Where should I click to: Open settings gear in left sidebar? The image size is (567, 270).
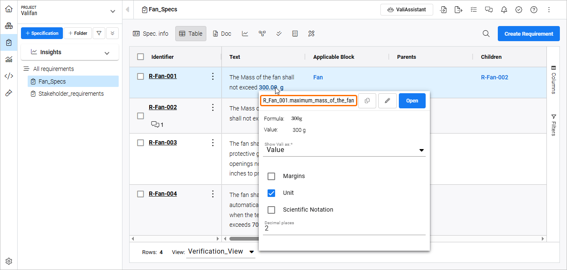coord(9,261)
